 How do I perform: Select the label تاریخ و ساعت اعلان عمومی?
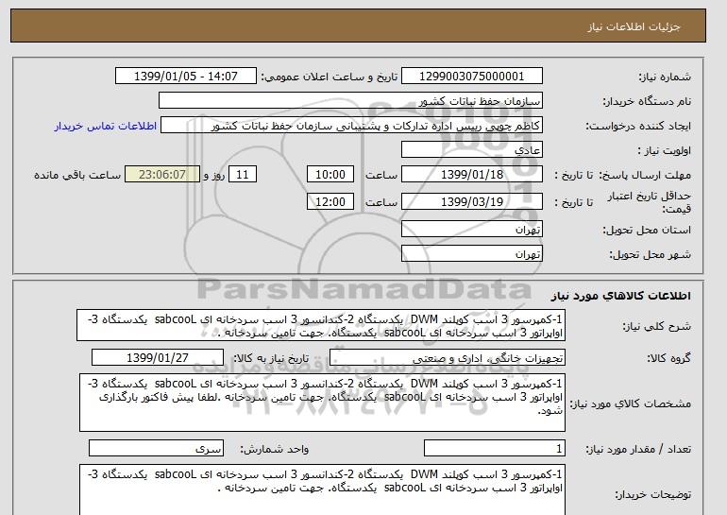330,77
